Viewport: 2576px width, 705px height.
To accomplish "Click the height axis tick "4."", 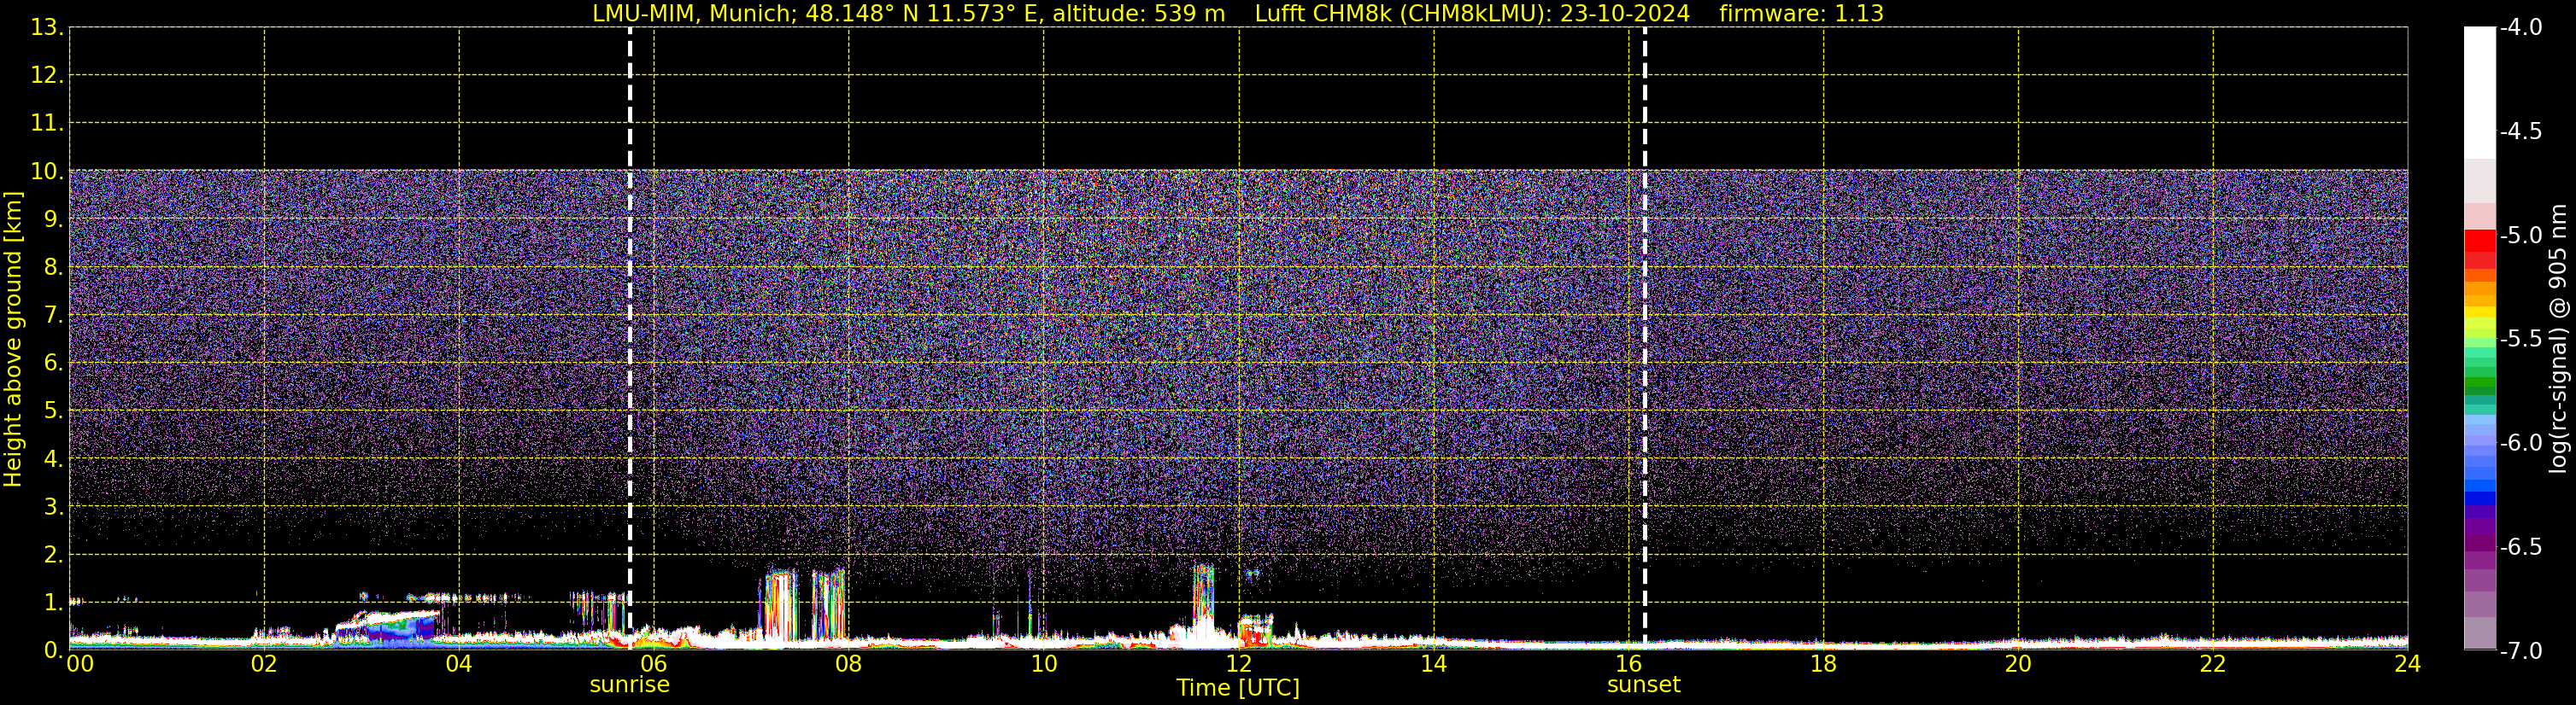I will (53, 459).
